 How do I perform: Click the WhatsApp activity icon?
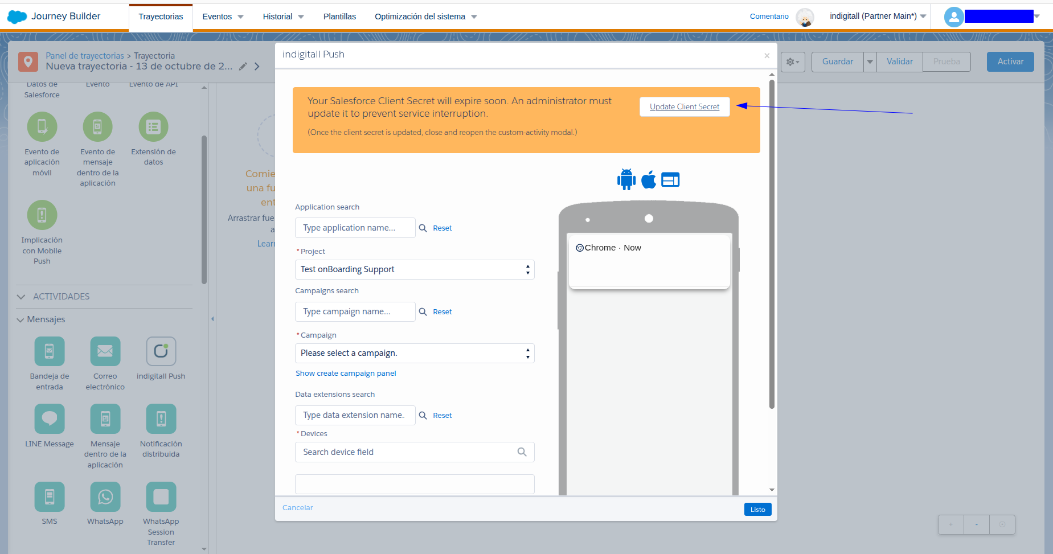pos(105,496)
